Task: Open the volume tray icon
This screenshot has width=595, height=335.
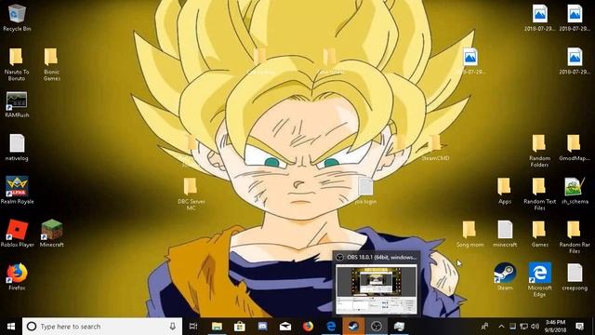Action: [x=535, y=327]
